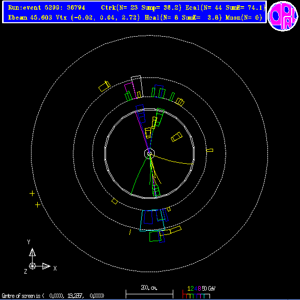Click the central vertex octagon of the detector
Screen dimensions: 300x300
point(149,153)
